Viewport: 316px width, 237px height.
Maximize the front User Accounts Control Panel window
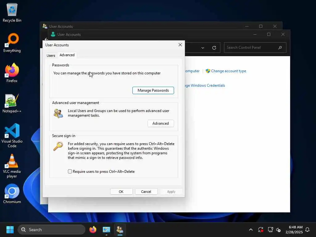click(x=269, y=34)
